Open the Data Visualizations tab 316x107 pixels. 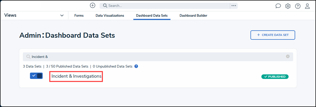click(110, 15)
